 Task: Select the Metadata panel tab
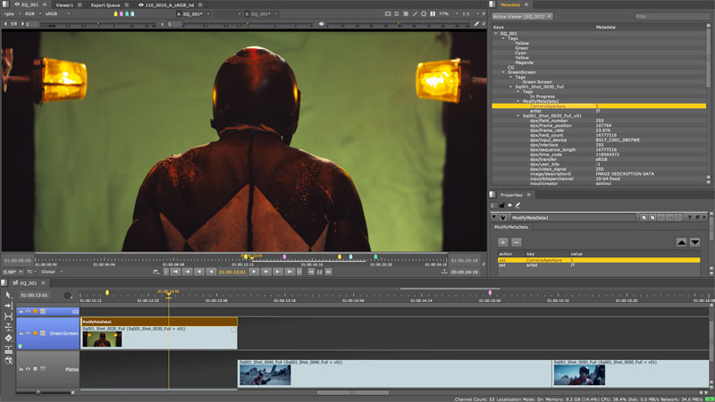[x=509, y=4]
